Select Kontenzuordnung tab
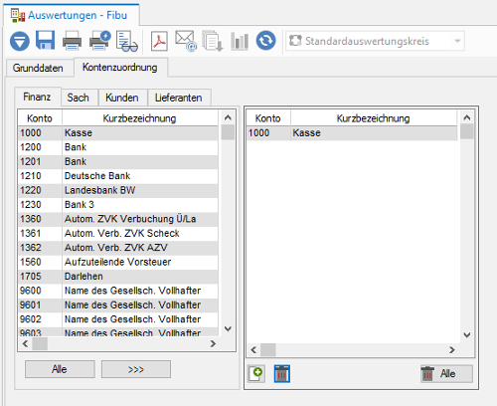Screen dimensions: 497x406 120,68
